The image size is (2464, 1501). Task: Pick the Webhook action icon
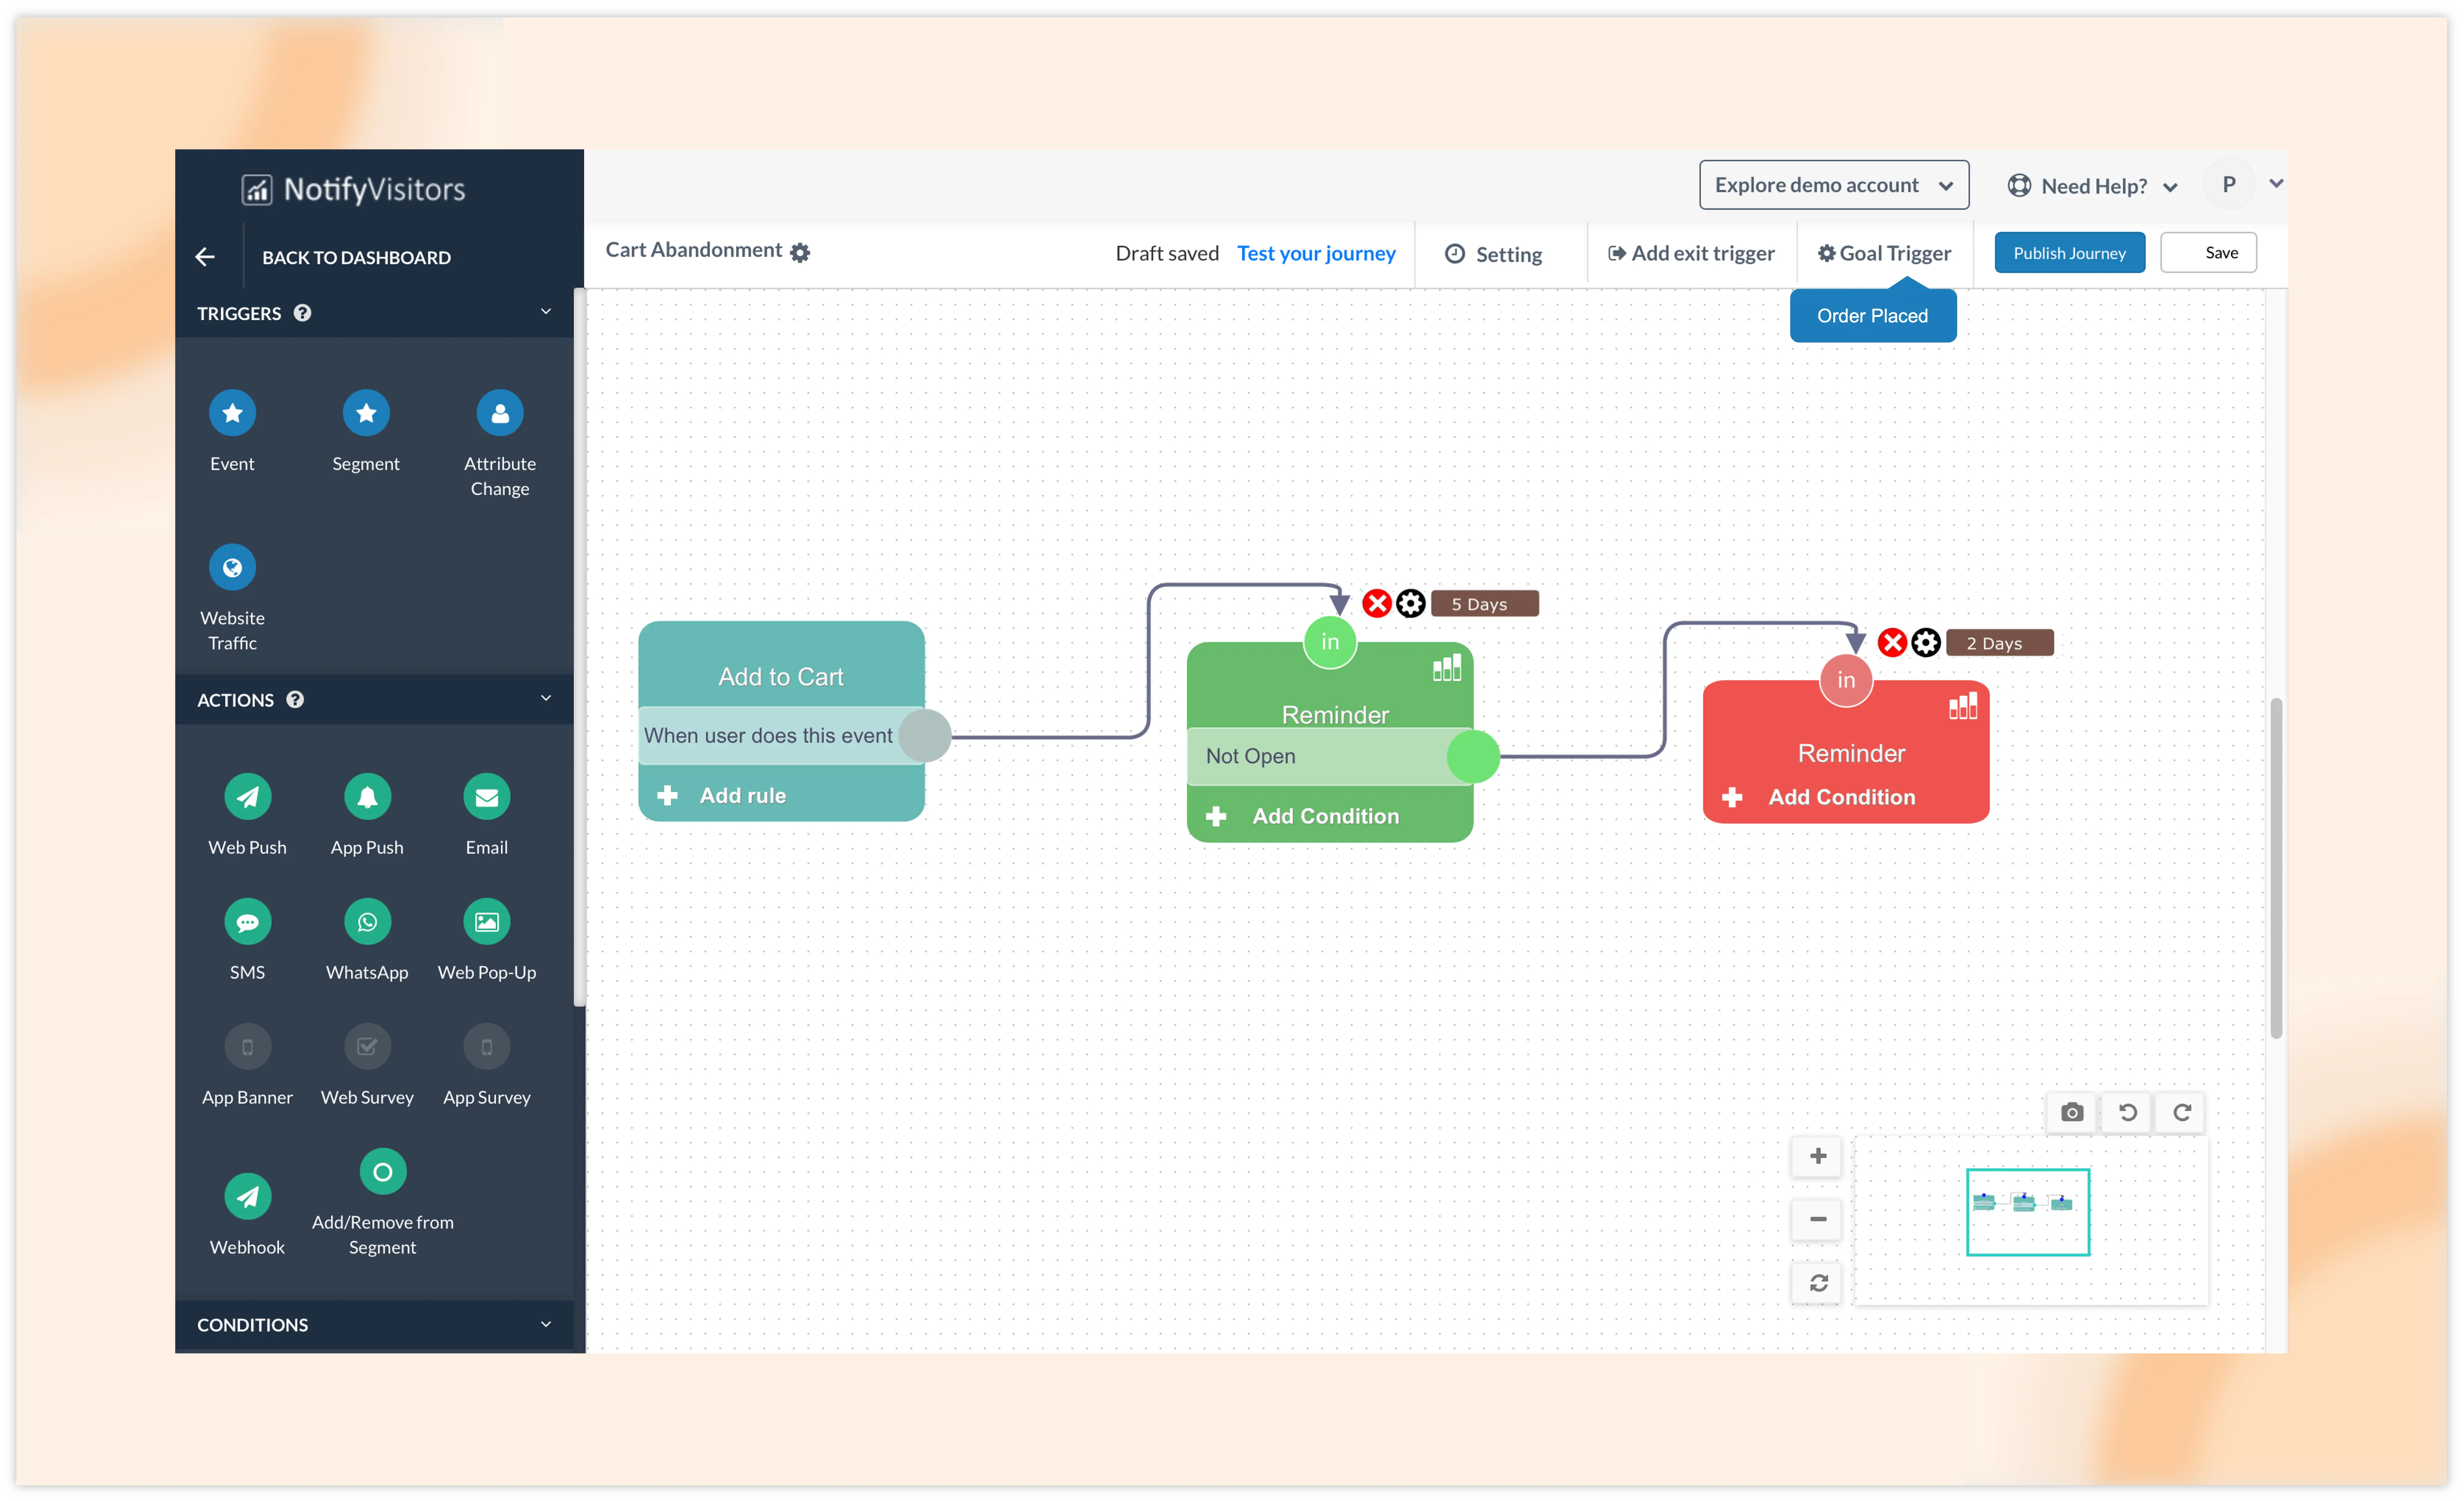[247, 1196]
